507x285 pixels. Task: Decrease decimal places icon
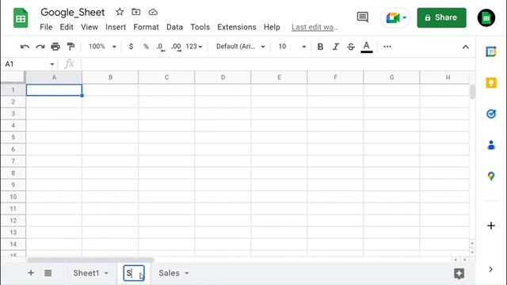coord(161,47)
